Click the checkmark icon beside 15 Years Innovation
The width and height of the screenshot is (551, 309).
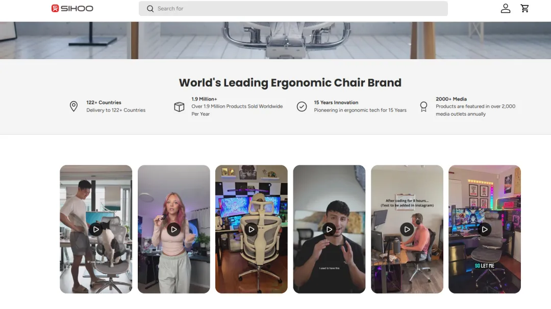point(302,107)
